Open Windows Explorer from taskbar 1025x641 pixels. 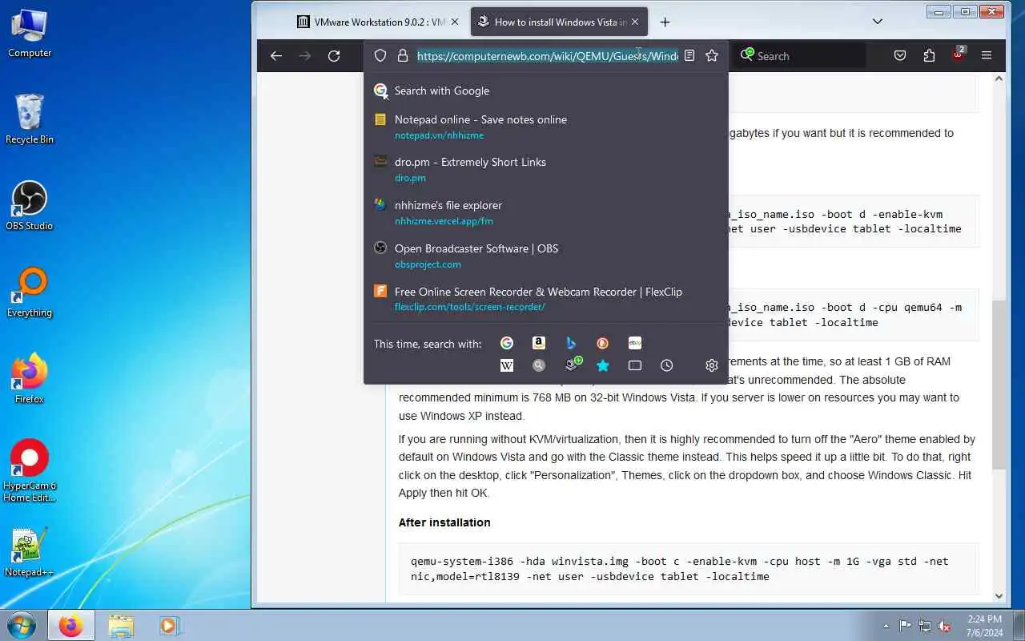[x=121, y=625]
